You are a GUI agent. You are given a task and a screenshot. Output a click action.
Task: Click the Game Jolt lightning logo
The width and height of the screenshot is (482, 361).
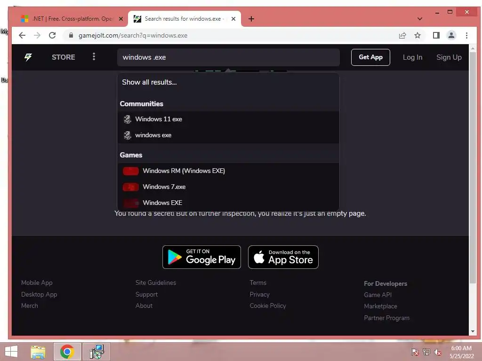[x=28, y=57]
